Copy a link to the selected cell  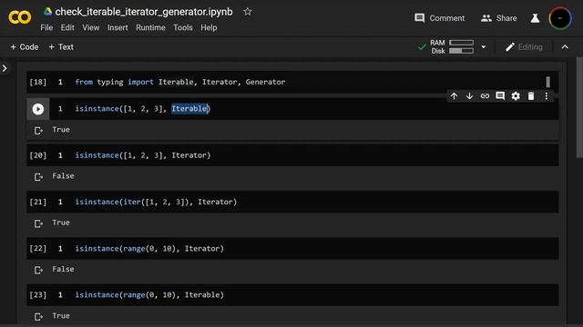(485, 96)
